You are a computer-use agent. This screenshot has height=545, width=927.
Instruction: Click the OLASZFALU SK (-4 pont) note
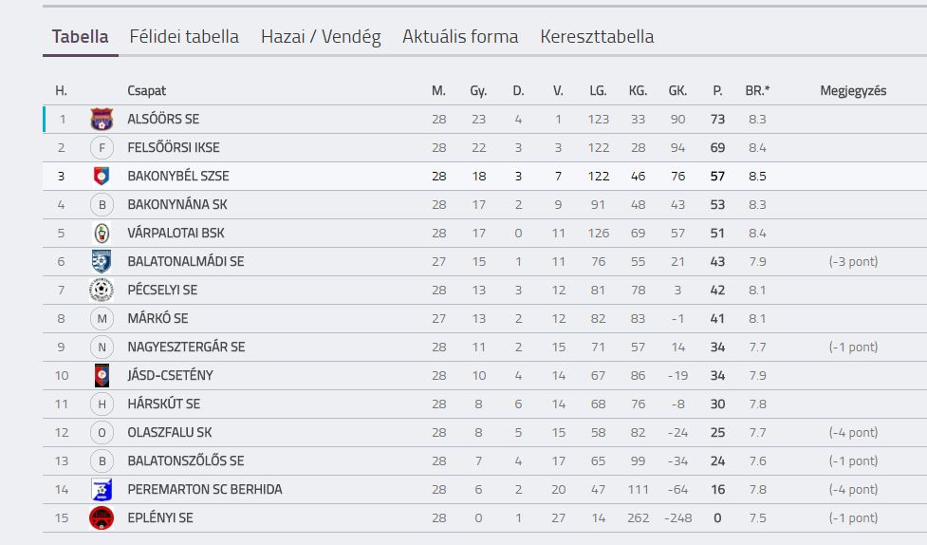[x=853, y=433]
